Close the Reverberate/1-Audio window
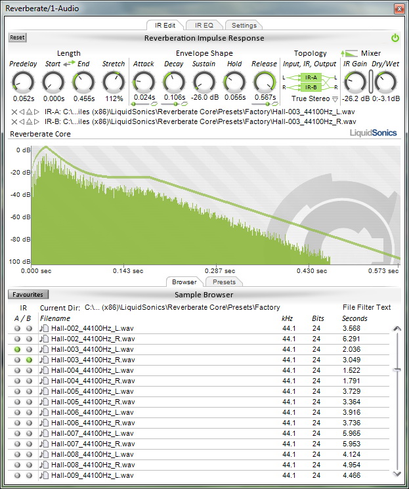The height and width of the screenshot is (489, 409). click(399, 9)
